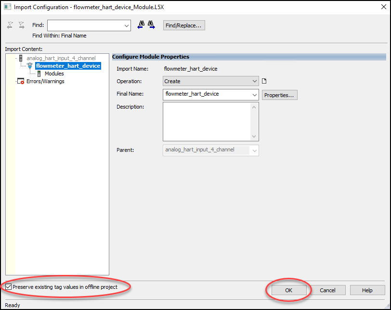This screenshot has height=310, width=391.
Task: Select flowmeter_hart_device tree item
Action: (68, 66)
